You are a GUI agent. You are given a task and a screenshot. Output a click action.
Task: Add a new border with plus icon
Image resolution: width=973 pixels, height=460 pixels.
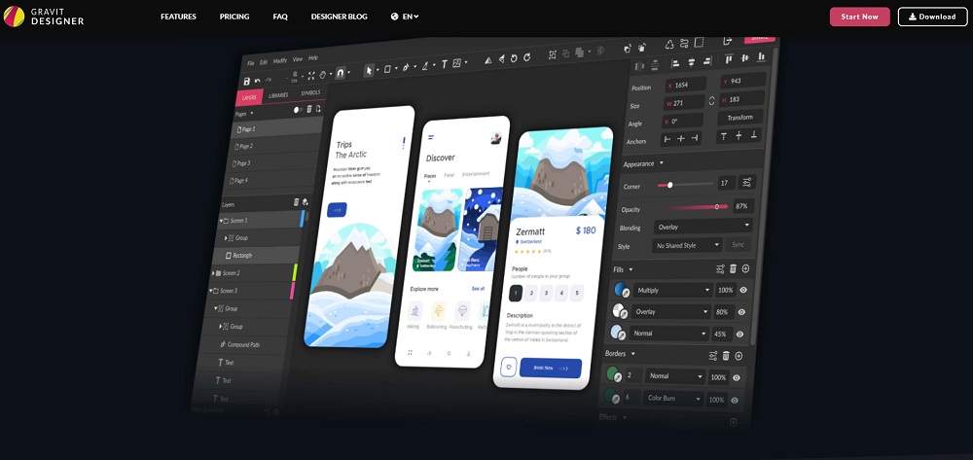pyautogui.click(x=739, y=356)
